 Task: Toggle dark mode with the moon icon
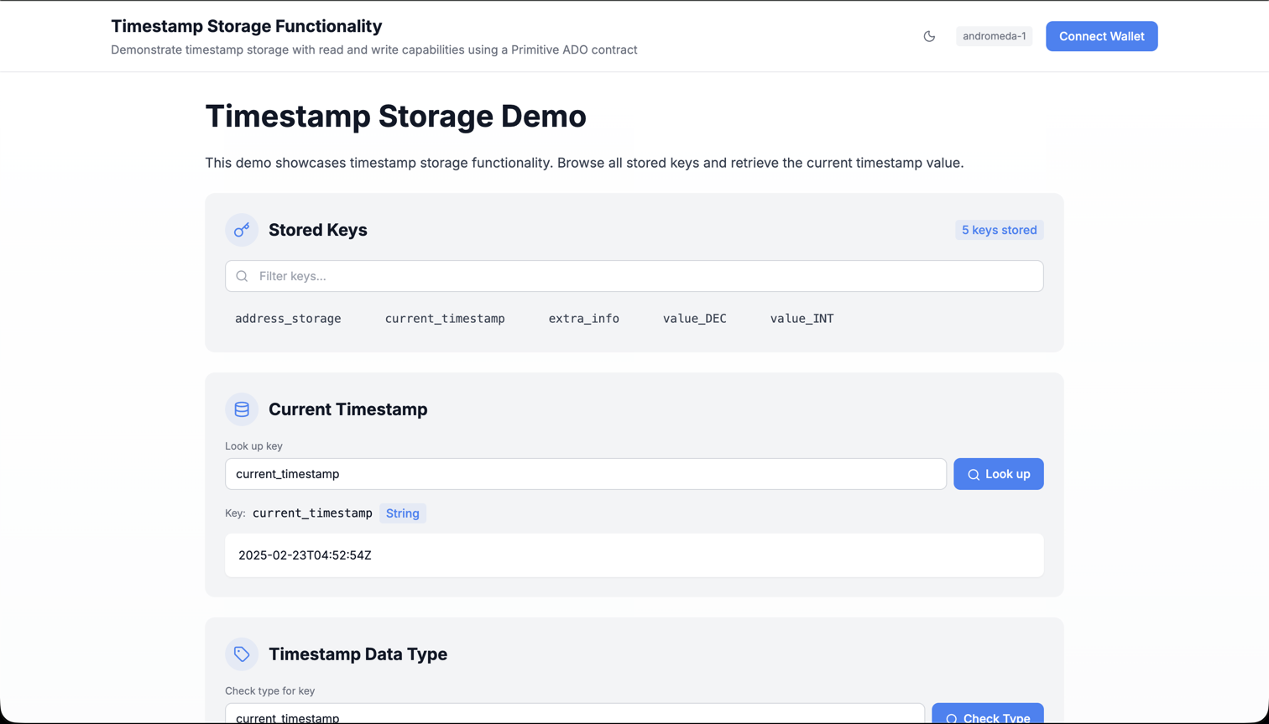click(x=929, y=36)
